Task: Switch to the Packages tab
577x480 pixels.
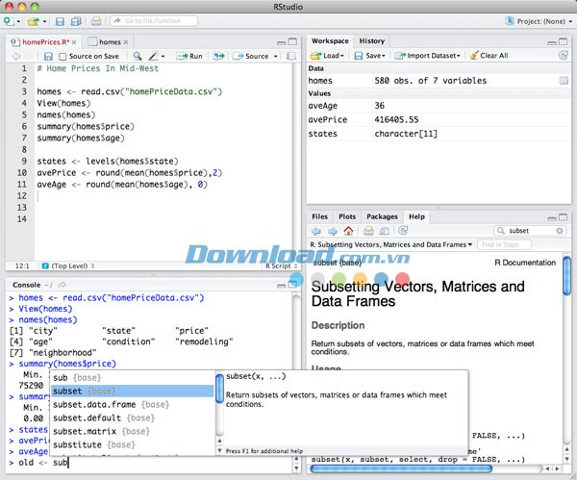Action: (x=382, y=216)
